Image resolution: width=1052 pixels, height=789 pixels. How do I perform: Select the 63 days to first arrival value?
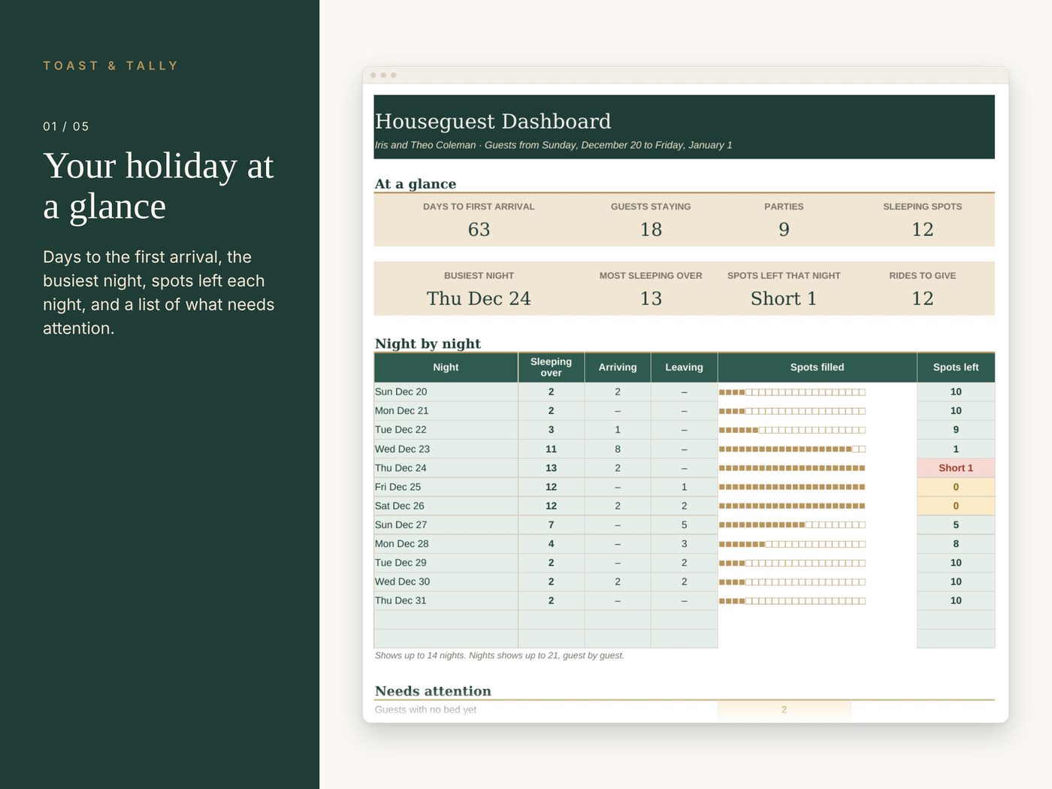coord(479,229)
